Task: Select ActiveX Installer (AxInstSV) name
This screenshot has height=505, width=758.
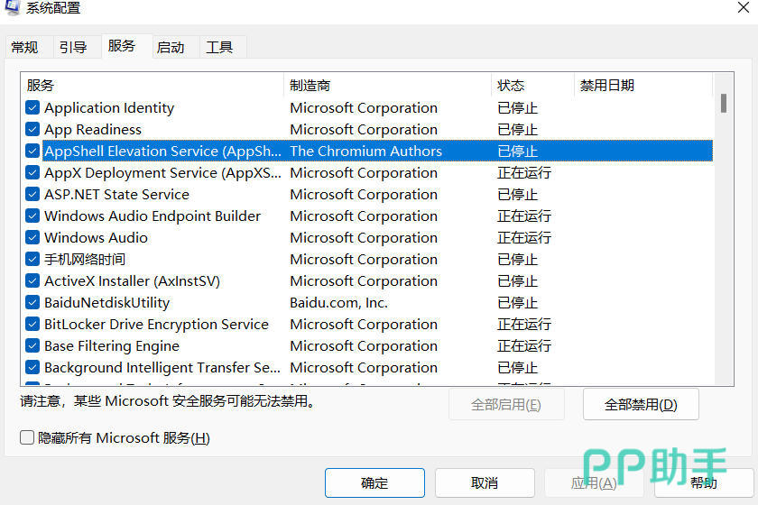Action: coord(133,280)
